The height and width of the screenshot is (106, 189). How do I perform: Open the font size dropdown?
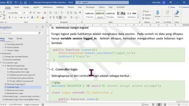[x=28, y=13]
